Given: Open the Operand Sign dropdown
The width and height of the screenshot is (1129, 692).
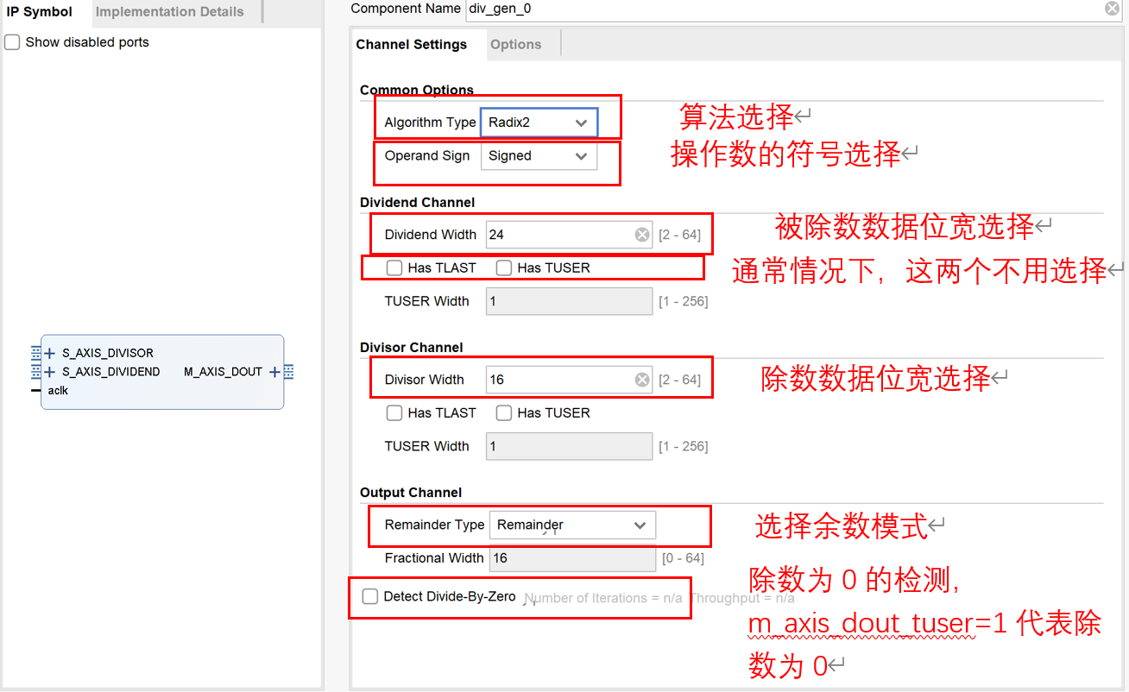Looking at the screenshot, I should click(x=539, y=156).
